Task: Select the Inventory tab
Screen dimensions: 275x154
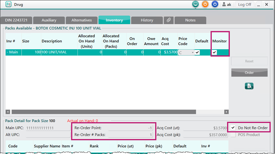Action: coord(114,20)
